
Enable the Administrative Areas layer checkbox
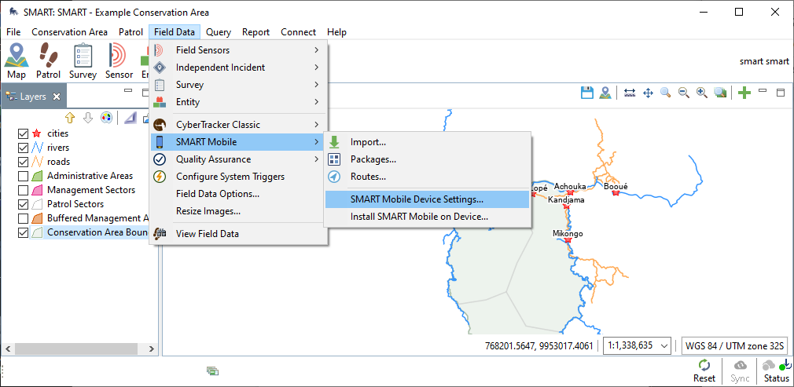23,176
